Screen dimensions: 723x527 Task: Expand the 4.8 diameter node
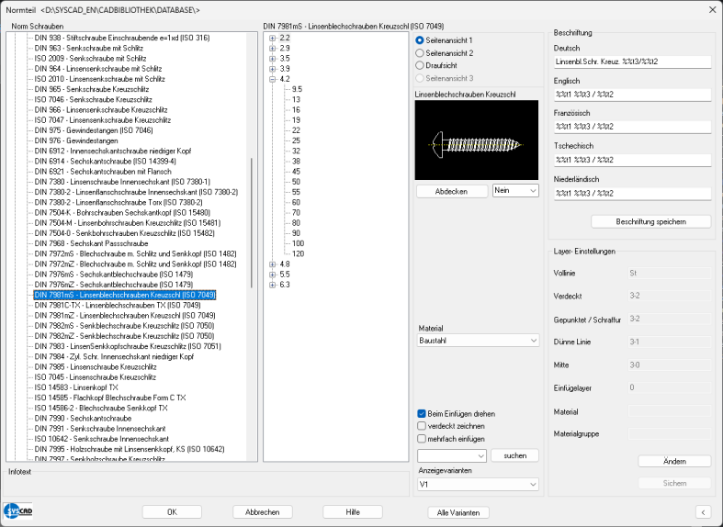point(273,264)
